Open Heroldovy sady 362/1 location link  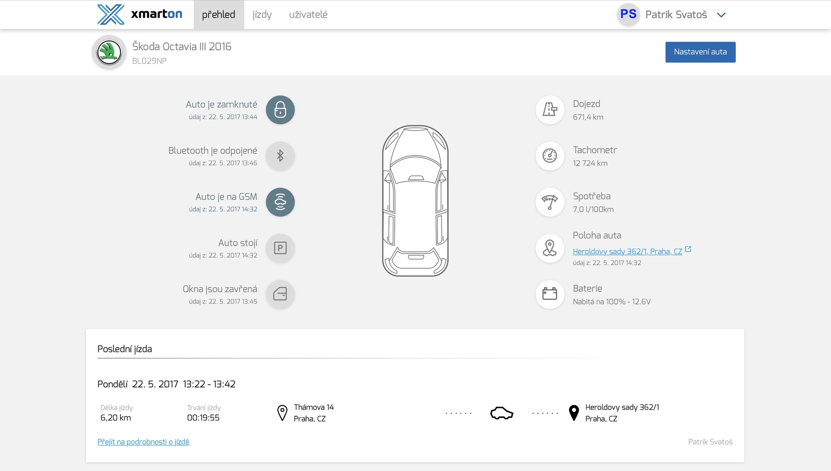point(627,251)
